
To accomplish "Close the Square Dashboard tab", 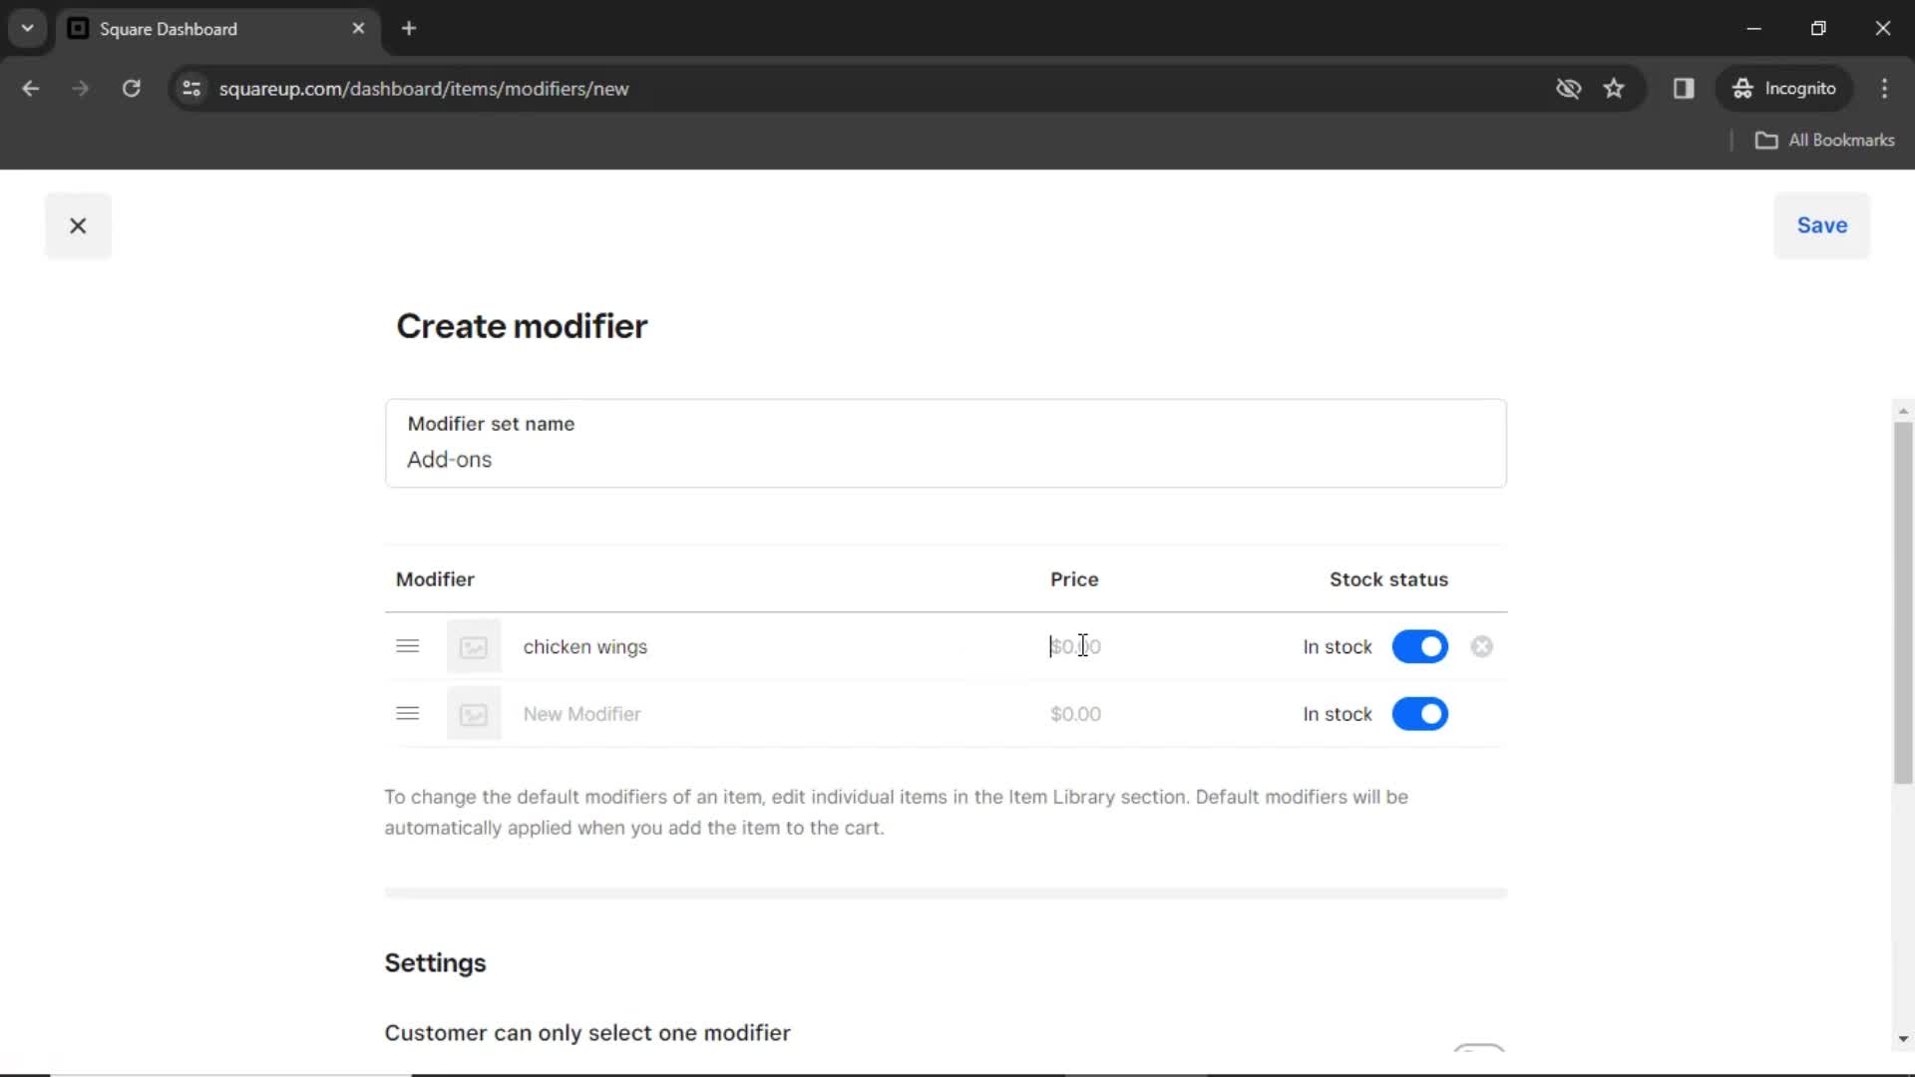I will click(358, 29).
